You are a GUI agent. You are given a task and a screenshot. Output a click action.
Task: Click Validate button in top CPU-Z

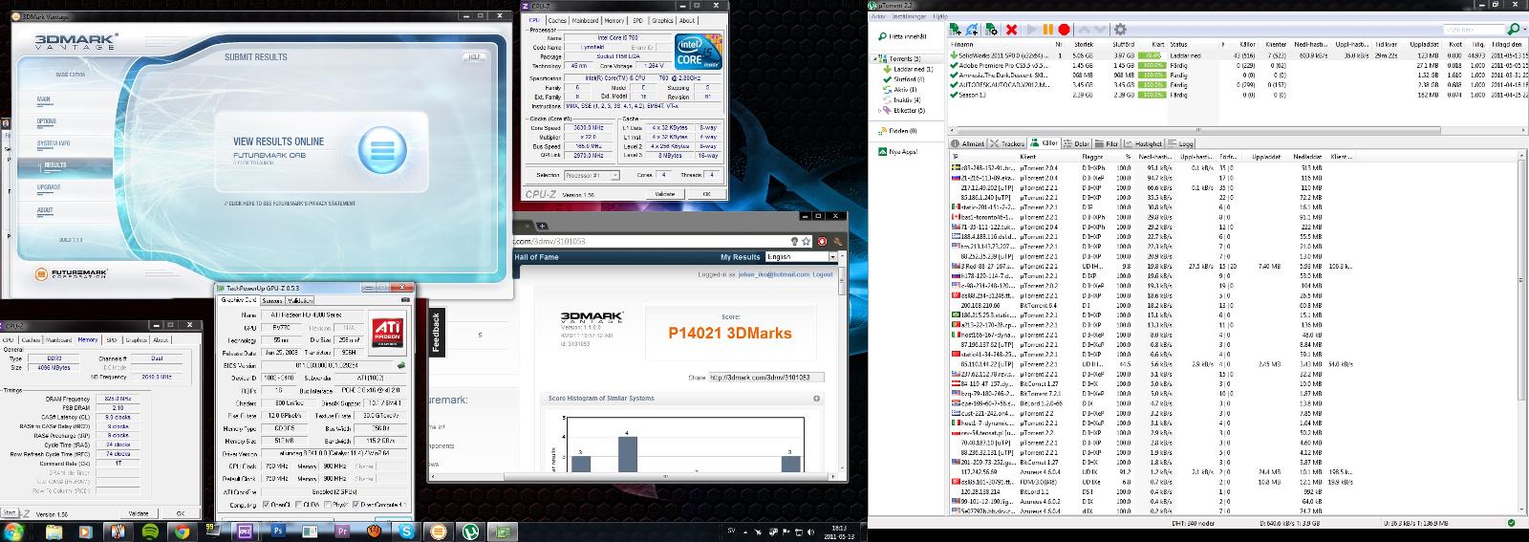click(665, 194)
